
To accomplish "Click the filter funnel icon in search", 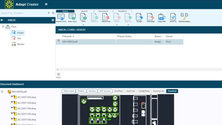I will point(49,13).
